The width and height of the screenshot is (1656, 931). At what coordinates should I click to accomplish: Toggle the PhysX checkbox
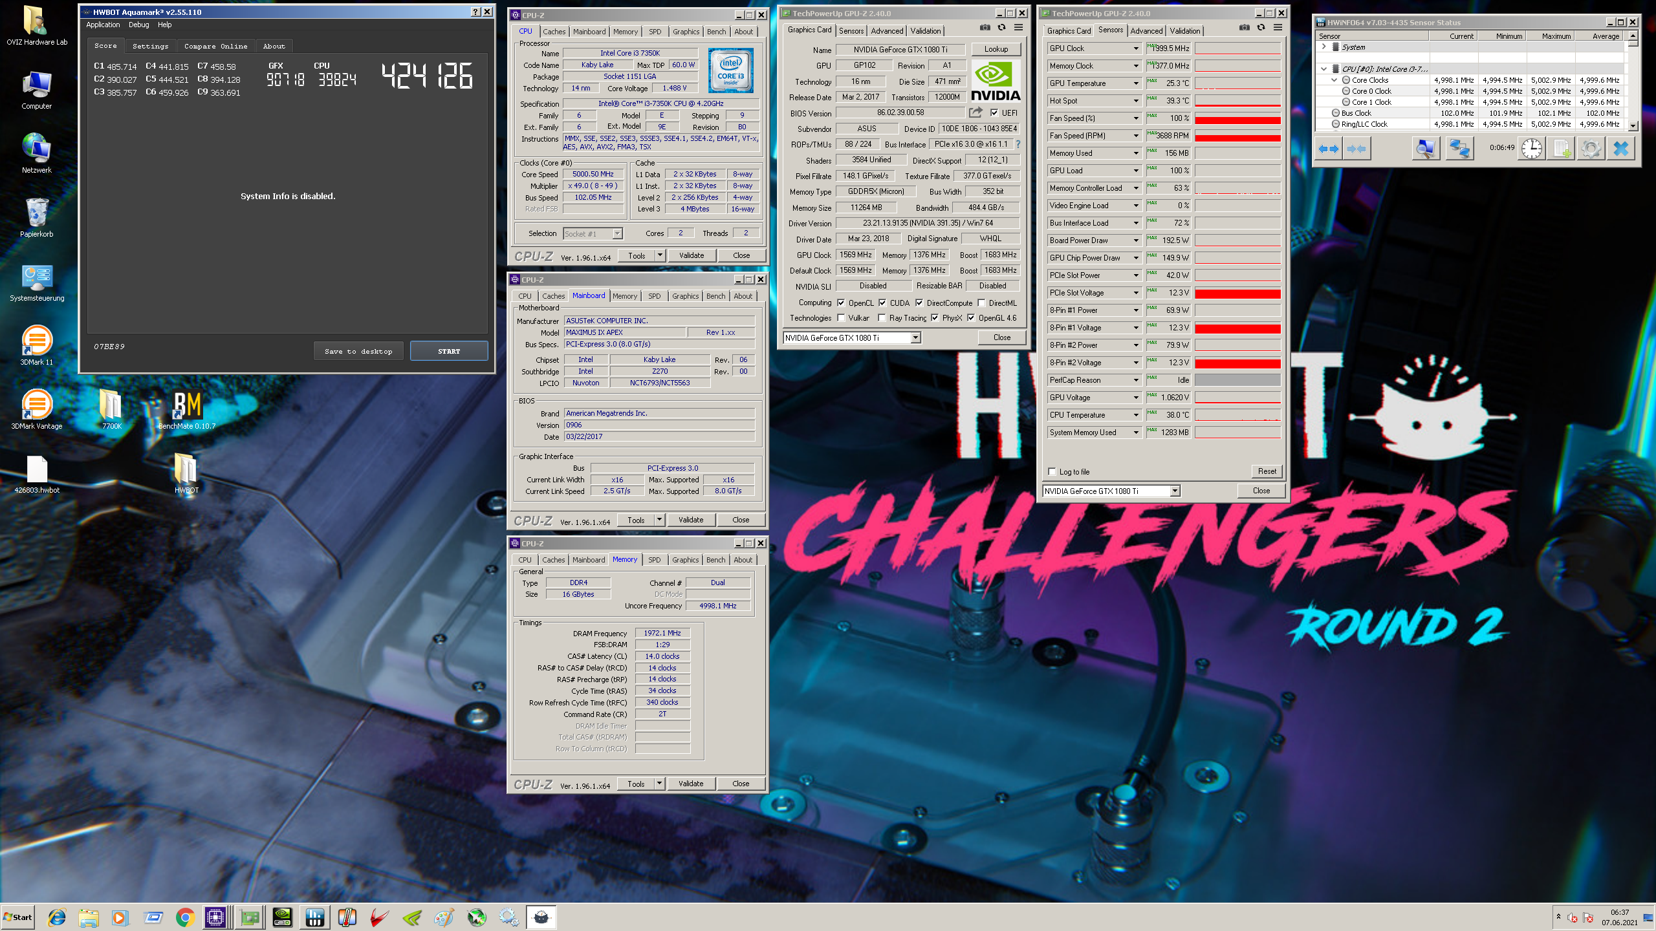[935, 317]
